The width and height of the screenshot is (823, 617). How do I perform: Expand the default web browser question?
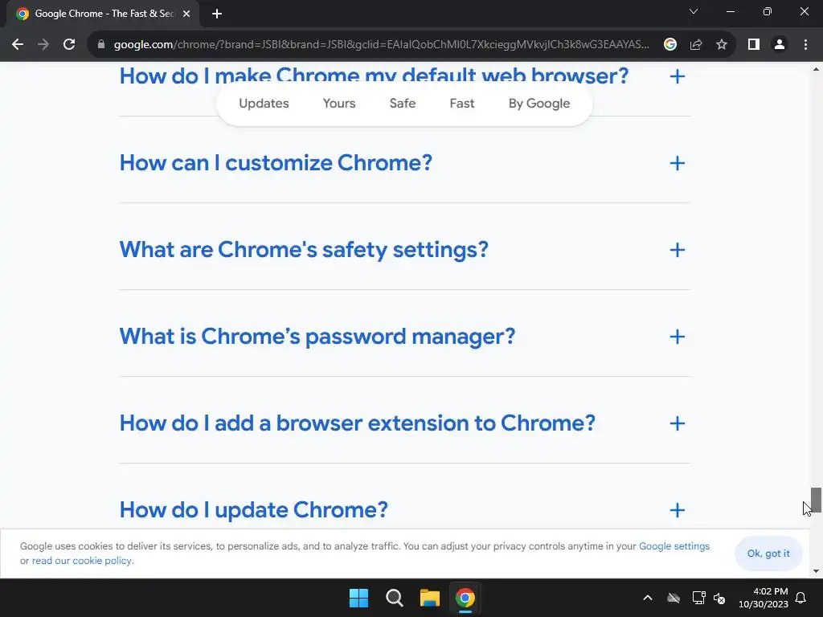677,76
